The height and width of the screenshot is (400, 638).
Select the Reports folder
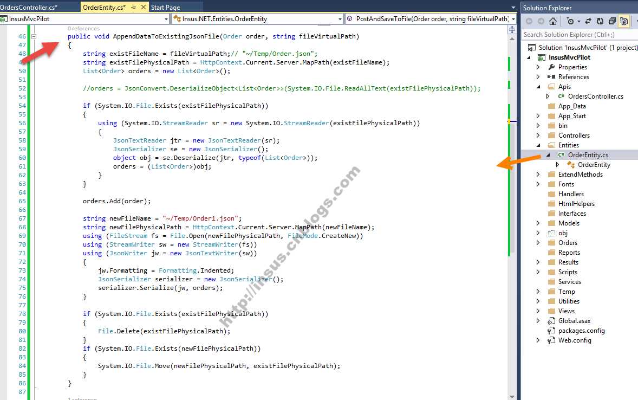pos(569,253)
